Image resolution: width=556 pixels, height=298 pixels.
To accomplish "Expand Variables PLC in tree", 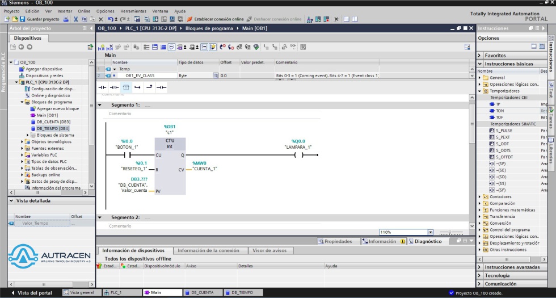I will click(x=22, y=155).
